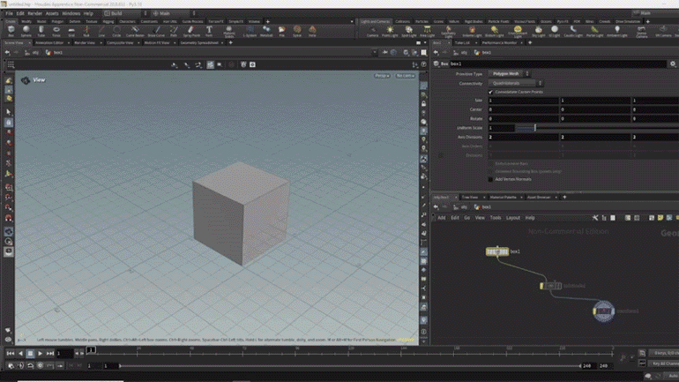Add a Sky Light from the shelf
Image resolution: width=679 pixels, height=382 pixels.
pyautogui.click(x=538, y=31)
